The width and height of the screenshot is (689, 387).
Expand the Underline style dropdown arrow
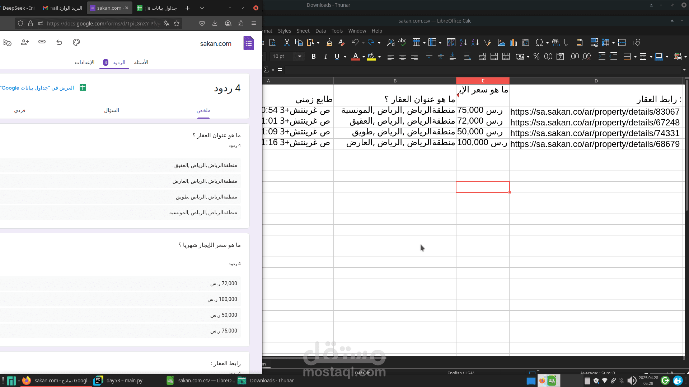[345, 57]
